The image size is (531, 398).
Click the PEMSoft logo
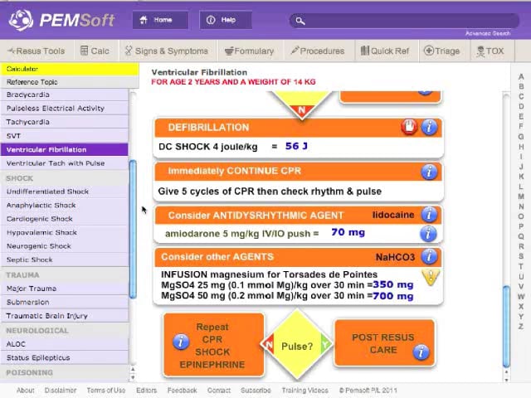pos(62,20)
